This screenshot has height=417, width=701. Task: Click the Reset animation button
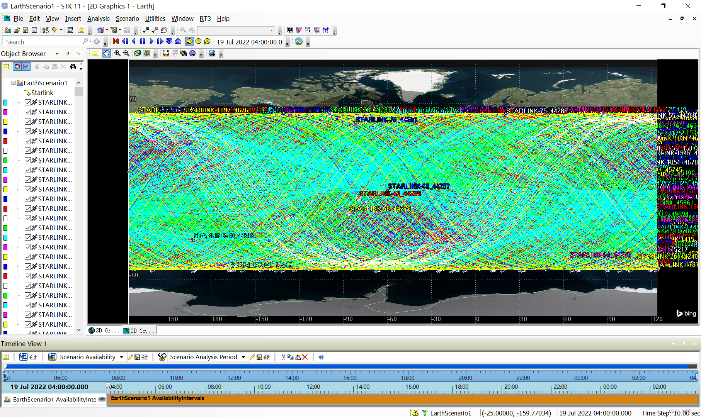pyautogui.click(x=116, y=41)
